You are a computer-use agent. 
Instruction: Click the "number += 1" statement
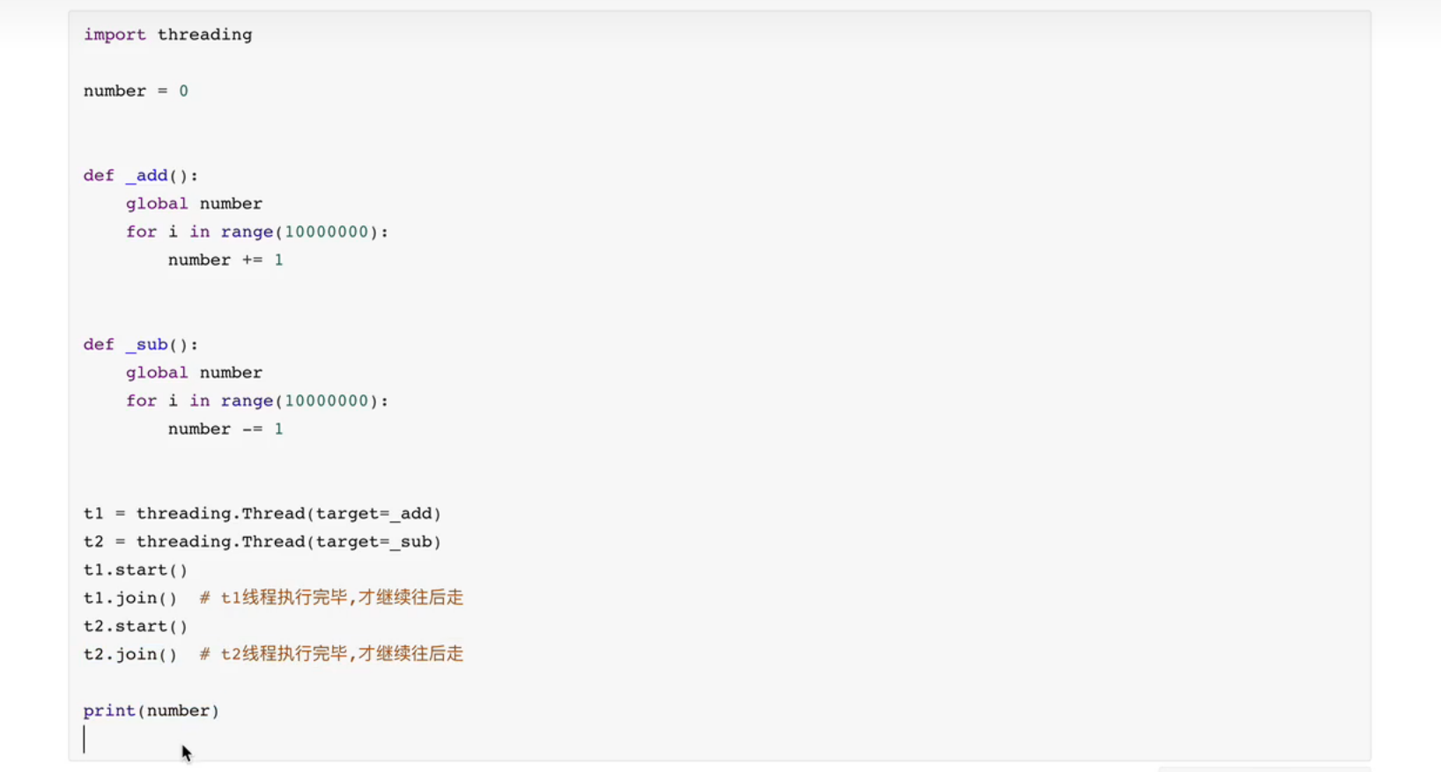(x=225, y=260)
